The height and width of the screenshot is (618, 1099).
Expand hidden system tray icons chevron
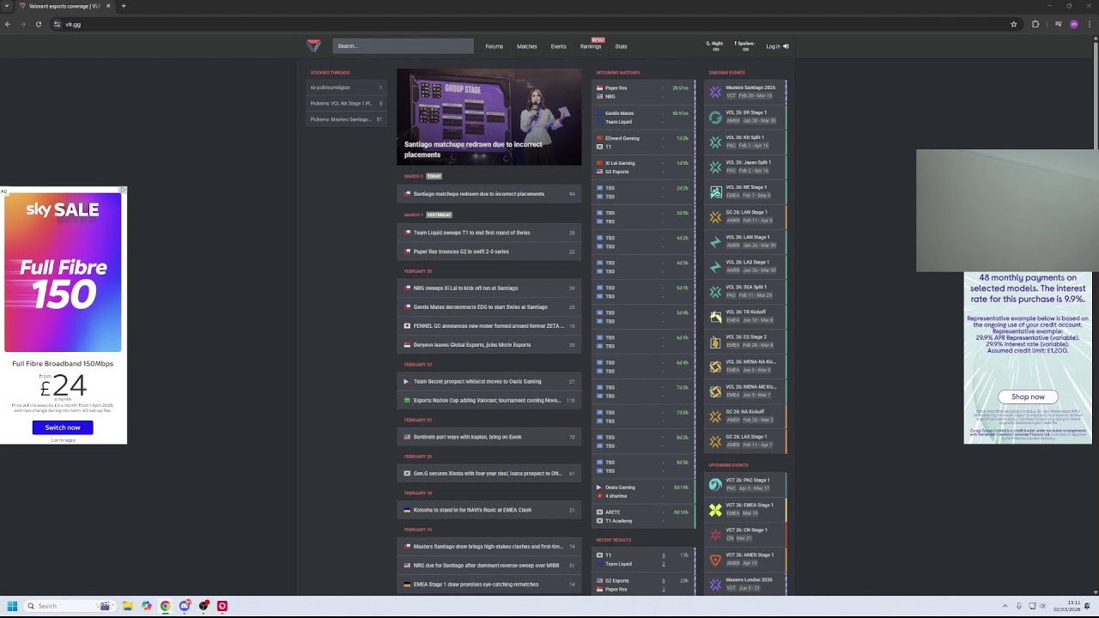click(1005, 606)
